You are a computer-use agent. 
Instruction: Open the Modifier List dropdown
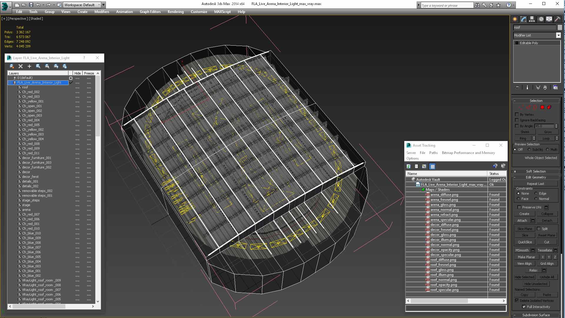558,35
